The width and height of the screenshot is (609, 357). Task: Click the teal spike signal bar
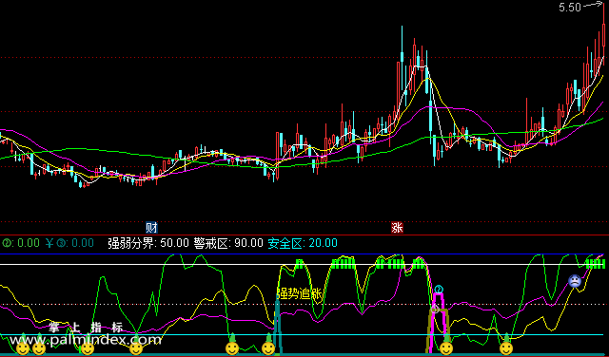tap(278, 326)
